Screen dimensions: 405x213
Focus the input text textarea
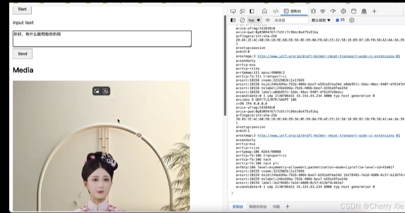[x=102, y=39]
